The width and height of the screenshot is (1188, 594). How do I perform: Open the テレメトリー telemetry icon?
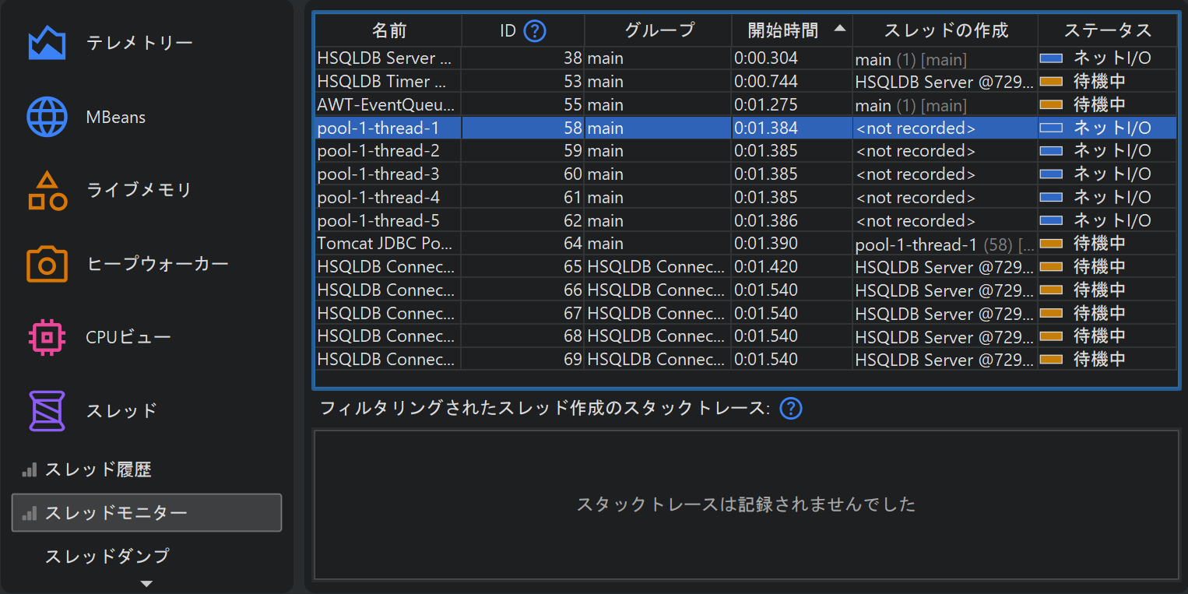(47, 43)
